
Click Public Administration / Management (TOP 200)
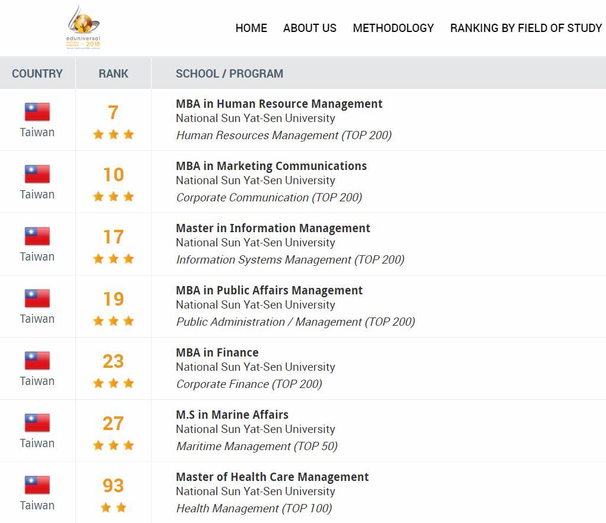(296, 322)
